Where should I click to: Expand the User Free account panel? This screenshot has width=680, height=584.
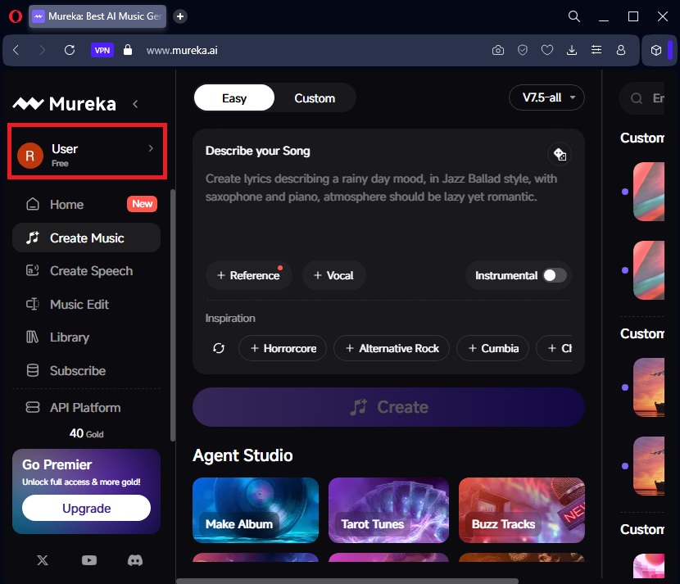coord(87,152)
